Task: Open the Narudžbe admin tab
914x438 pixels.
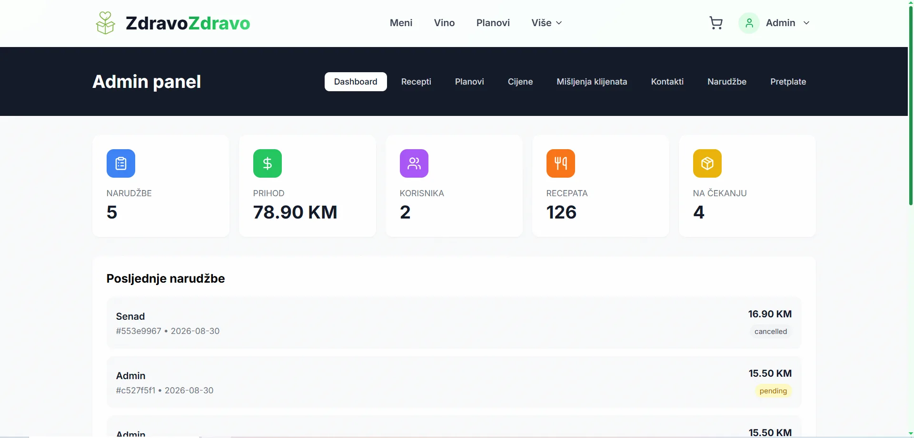Action: click(x=727, y=82)
